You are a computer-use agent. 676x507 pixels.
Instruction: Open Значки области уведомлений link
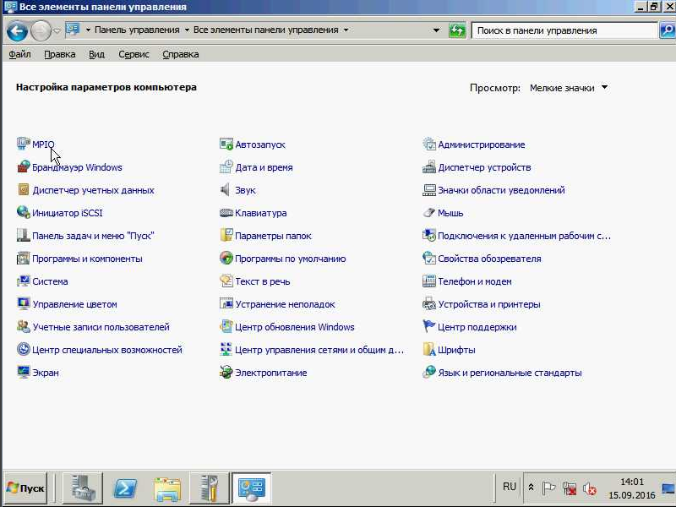501,190
